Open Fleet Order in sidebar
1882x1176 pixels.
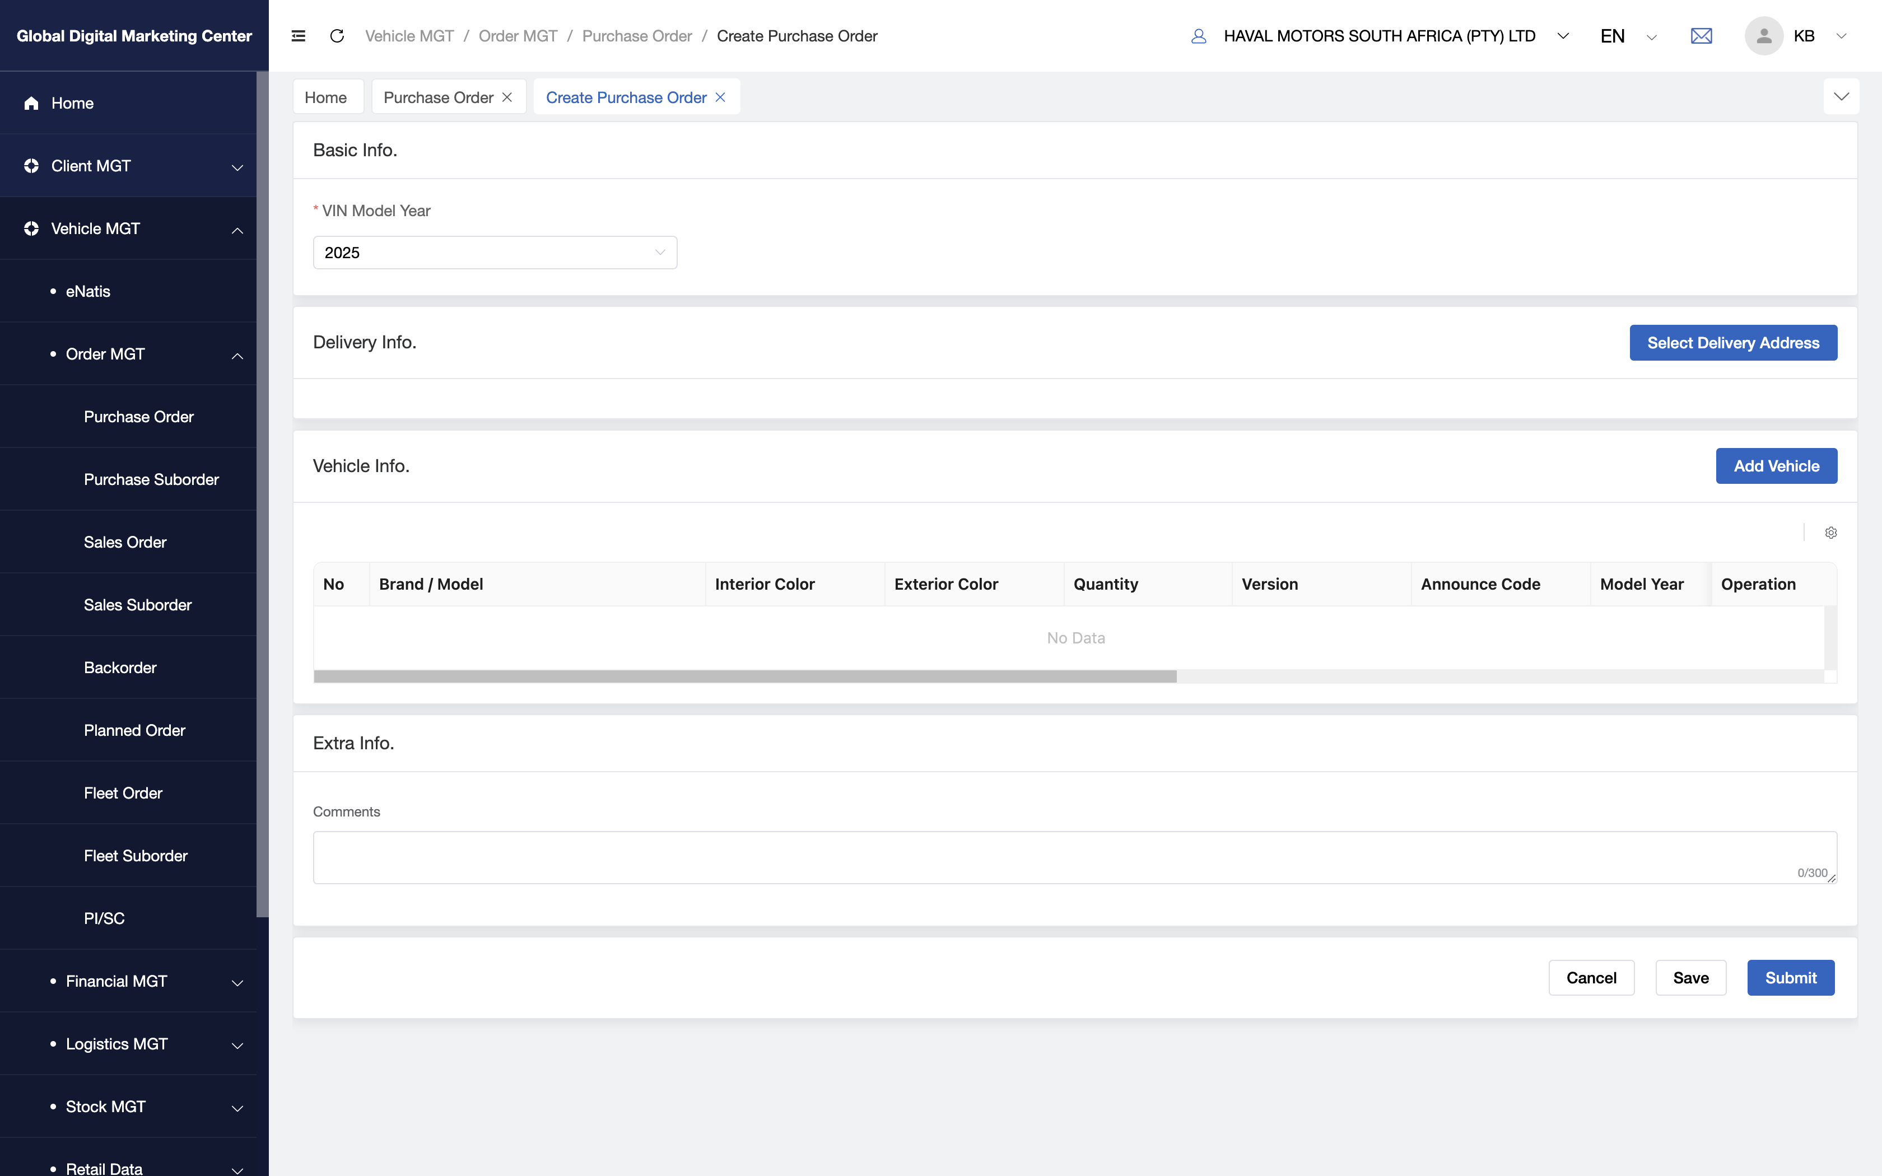click(128, 794)
